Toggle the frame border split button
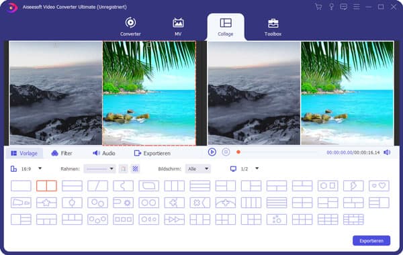The image size is (403, 255). point(124,168)
